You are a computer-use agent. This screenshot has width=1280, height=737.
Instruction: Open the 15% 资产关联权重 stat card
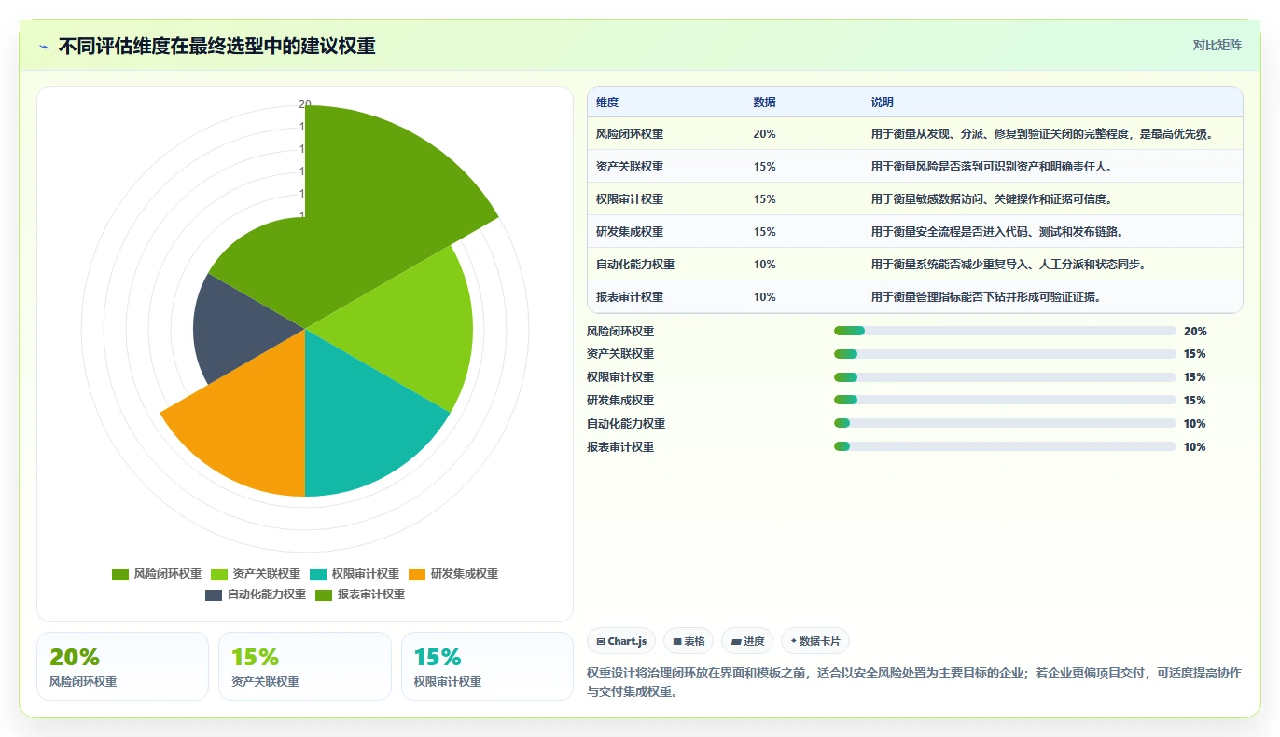[x=305, y=666]
